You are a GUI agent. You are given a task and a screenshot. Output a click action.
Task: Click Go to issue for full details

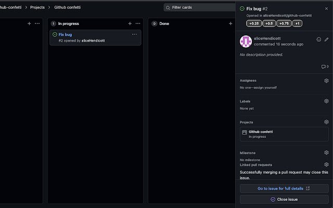(284, 188)
